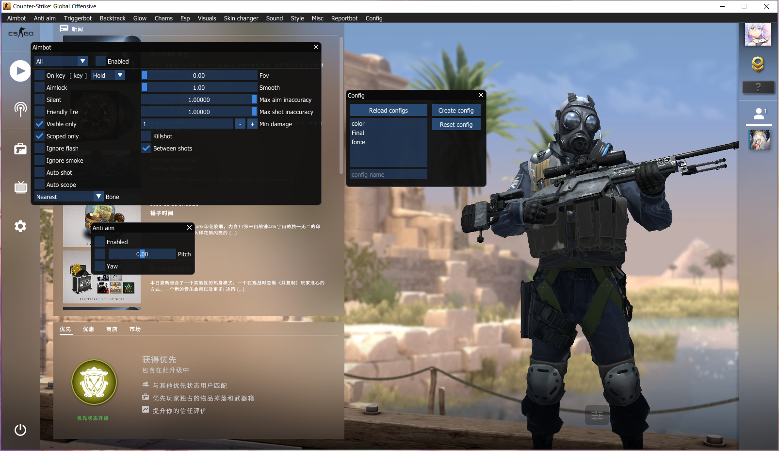Image resolution: width=779 pixels, height=451 pixels.
Task: Open the Reportbot menu
Action: pyautogui.click(x=344, y=18)
